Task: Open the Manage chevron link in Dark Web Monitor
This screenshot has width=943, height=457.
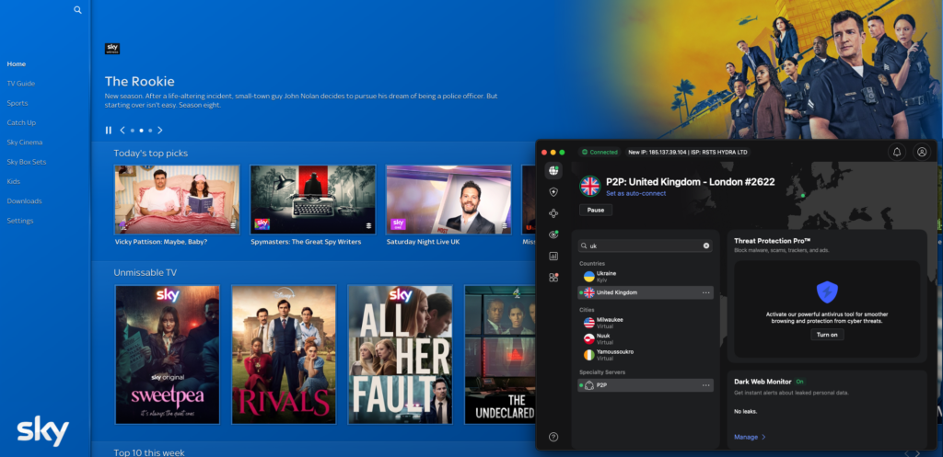Action: coord(750,437)
